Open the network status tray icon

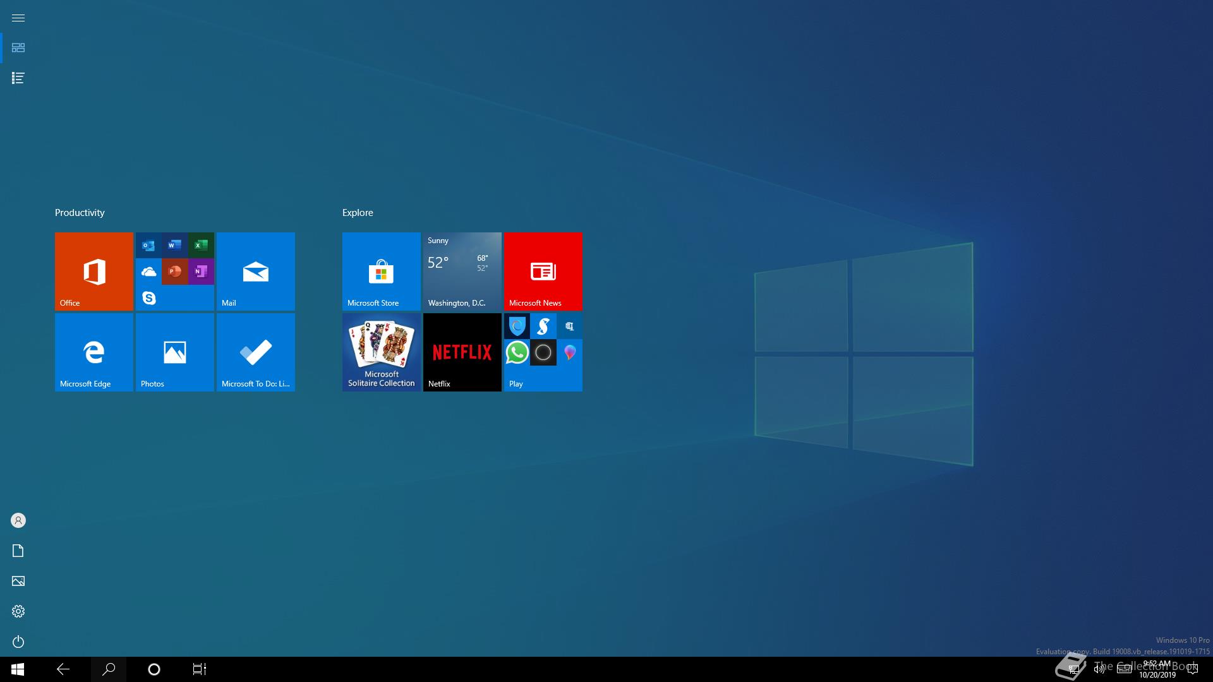tap(1073, 669)
